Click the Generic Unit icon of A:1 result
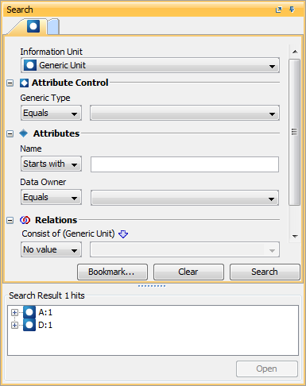306x386 pixels. tap(29, 312)
